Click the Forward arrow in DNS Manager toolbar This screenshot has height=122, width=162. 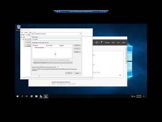pos(24,35)
